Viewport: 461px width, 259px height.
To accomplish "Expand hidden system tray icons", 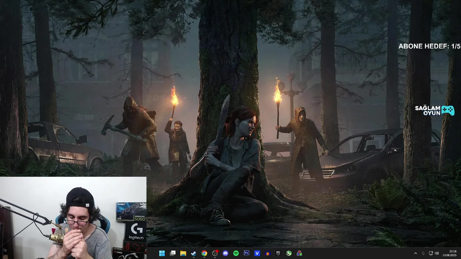I will [416, 253].
